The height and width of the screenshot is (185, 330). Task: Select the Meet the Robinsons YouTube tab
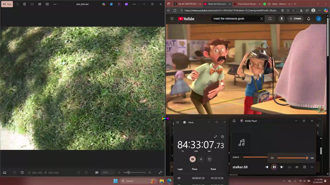(217, 4)
